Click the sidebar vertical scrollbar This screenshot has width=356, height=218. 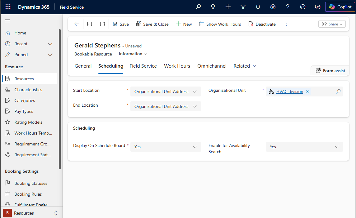click(x=60, y=99)
